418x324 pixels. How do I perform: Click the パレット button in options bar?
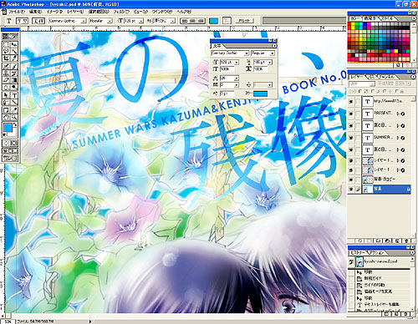pyautogui.click(x=244, y=21)
